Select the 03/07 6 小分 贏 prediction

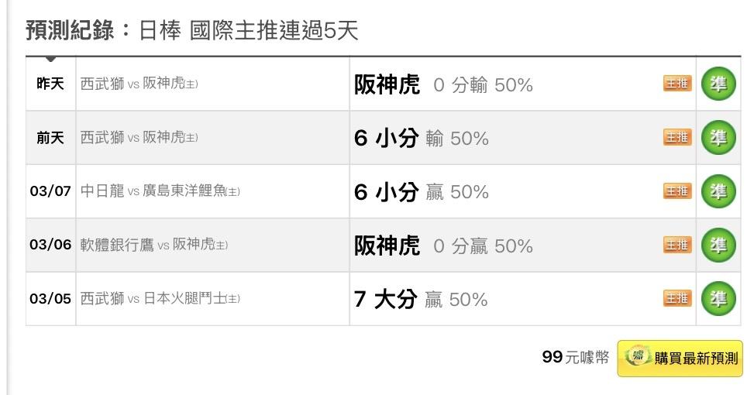coord(421,192)
